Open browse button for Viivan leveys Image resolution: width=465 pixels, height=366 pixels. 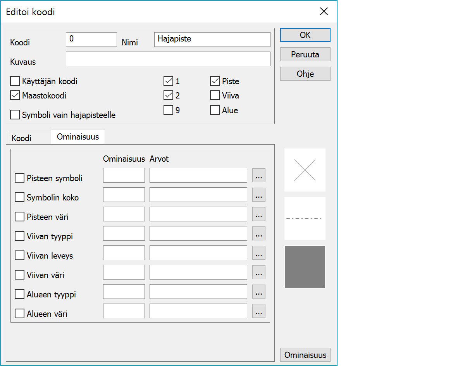259,253
